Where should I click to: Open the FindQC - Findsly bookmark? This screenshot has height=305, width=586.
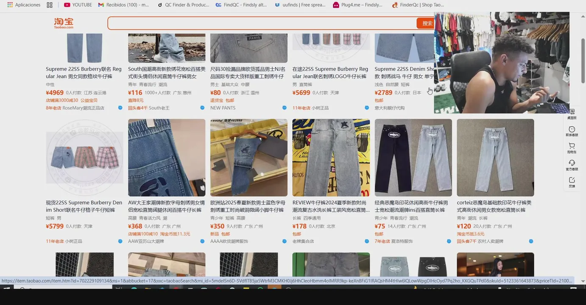point(241,5)
